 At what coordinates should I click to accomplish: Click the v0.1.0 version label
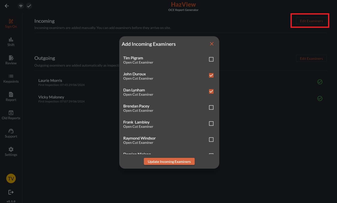point(11,201)
